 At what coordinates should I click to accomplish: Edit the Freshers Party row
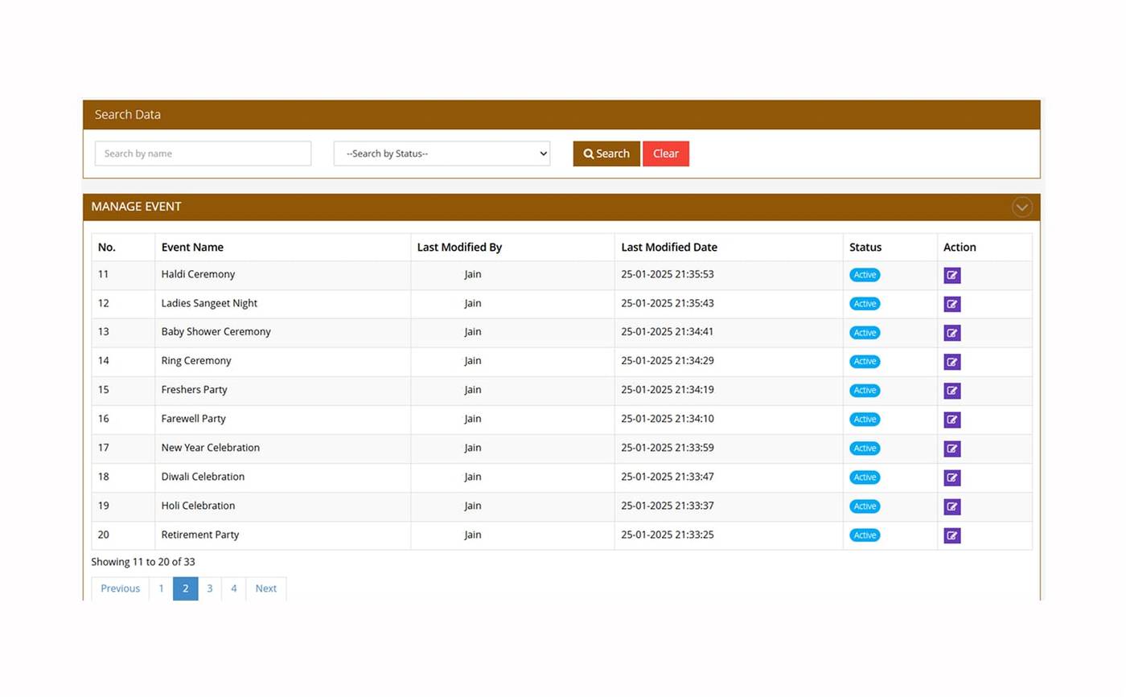pos(951,391)
